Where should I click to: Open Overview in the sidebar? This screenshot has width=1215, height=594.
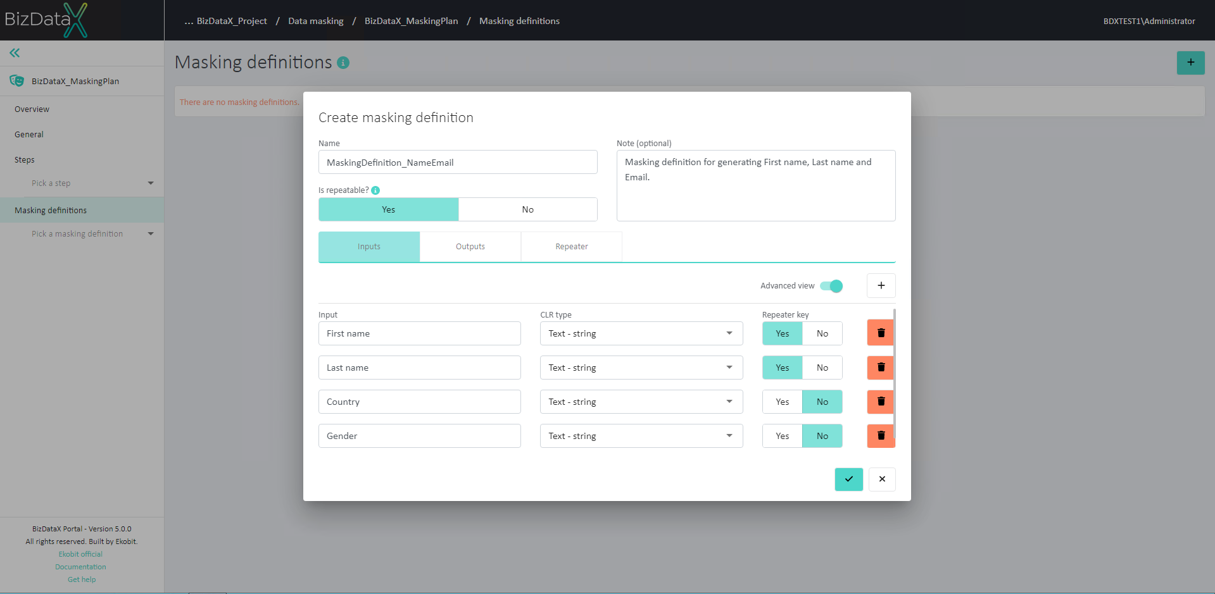click(32, 109)
